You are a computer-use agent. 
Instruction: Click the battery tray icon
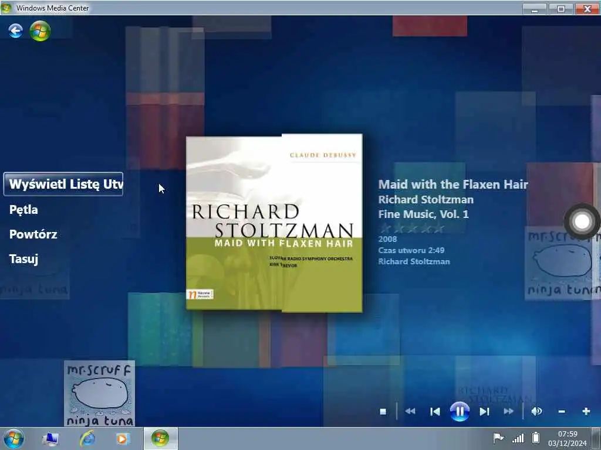(x=536, y=437)
